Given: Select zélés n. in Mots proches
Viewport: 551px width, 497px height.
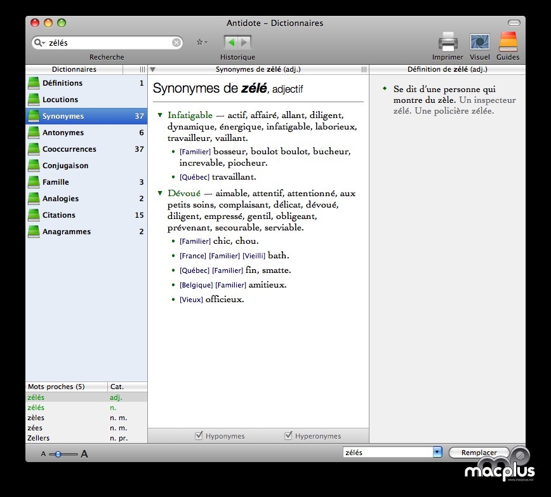Looking at the screenshot, I should pyautogui.click(x=86, y=408).
